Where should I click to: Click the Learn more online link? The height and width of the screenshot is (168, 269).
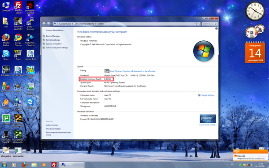tap(208, 125)
